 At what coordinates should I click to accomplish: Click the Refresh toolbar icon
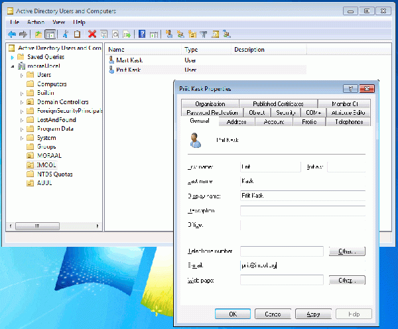click(x=115, y=34)
